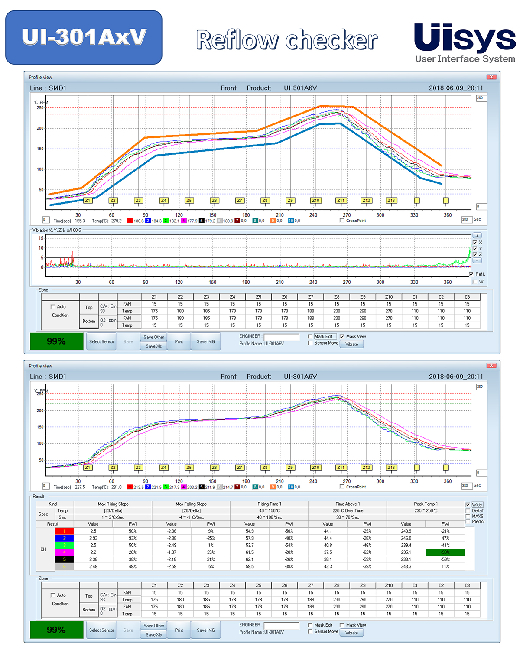Screen dimensions: 520x650
Task: Close the Profile view window containing the Result table
Action: point(491,365)
